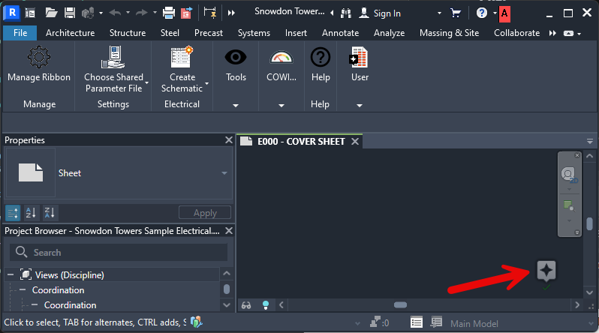Click the canvas horizontal scrollbar thumb
The height and width of the screenshot is (333, 599).
pos(400,304)
